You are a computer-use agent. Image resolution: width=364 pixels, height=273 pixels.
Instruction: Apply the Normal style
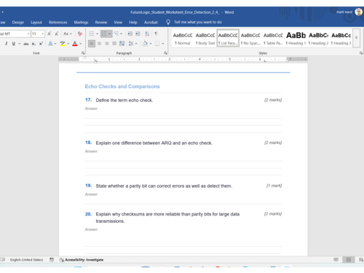pos(183,39)
